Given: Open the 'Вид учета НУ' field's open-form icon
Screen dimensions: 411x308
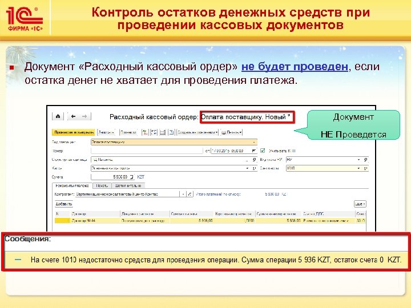Looking at the screenshot, I should pos(366,160).
